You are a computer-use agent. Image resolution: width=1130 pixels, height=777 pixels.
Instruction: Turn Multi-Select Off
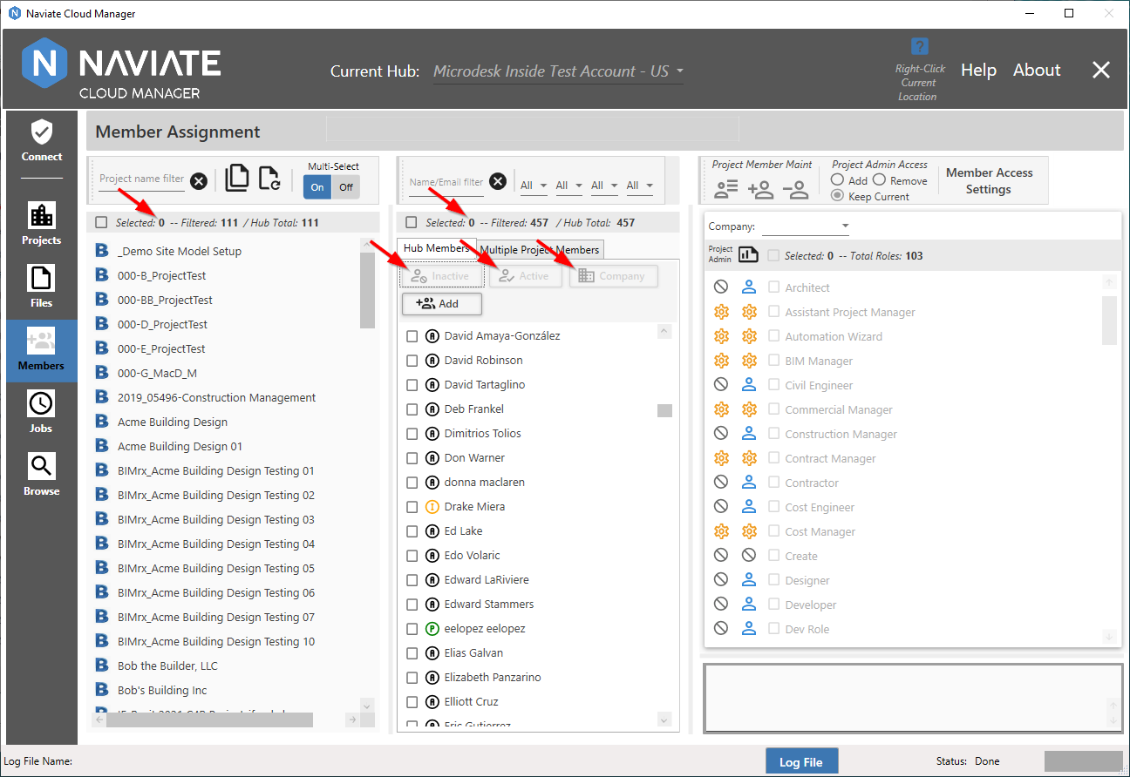(x=346, y=186)
